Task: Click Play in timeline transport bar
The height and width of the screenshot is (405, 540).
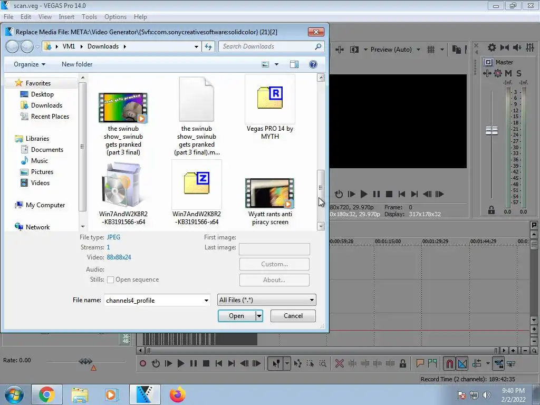Action: (x=181, y=363)
